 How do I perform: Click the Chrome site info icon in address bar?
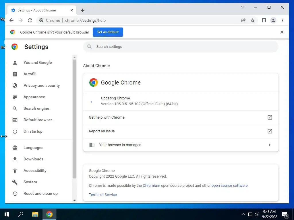click(41, 20)
